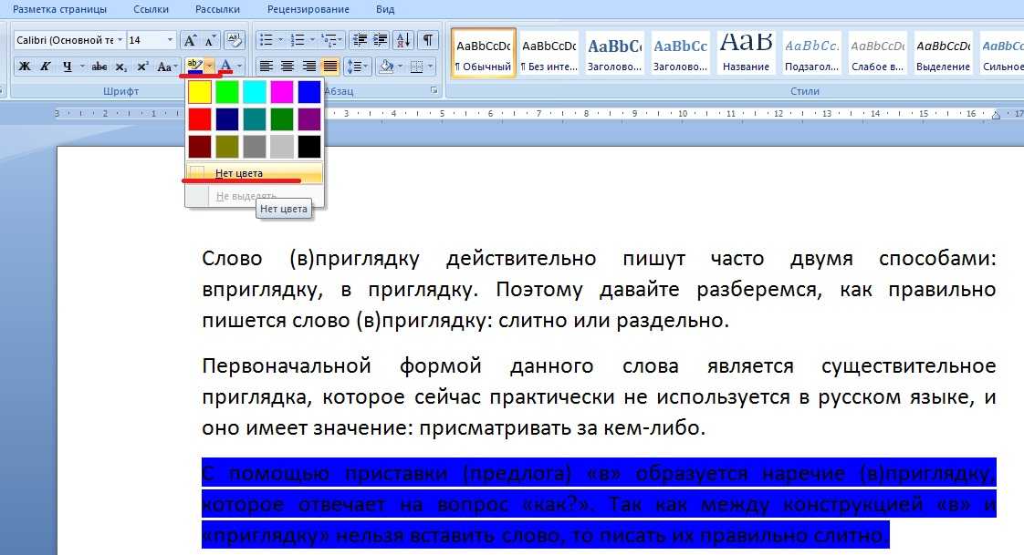Click the shading paint bucket icon

click(387, 67)
